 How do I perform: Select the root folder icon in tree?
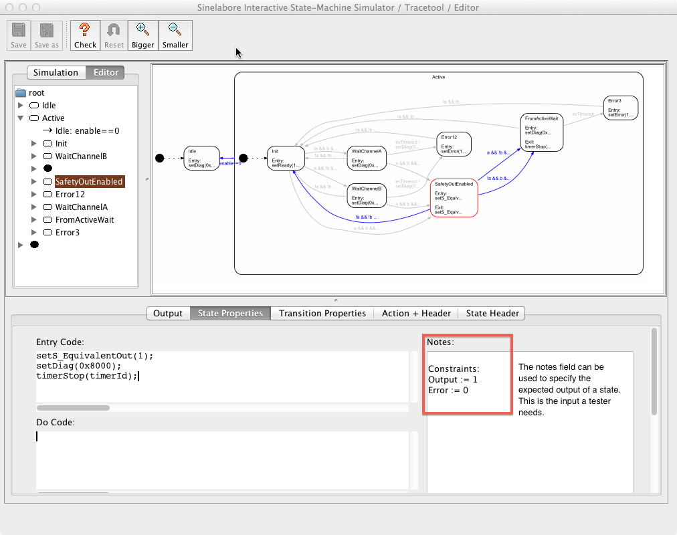coord(20,93)
